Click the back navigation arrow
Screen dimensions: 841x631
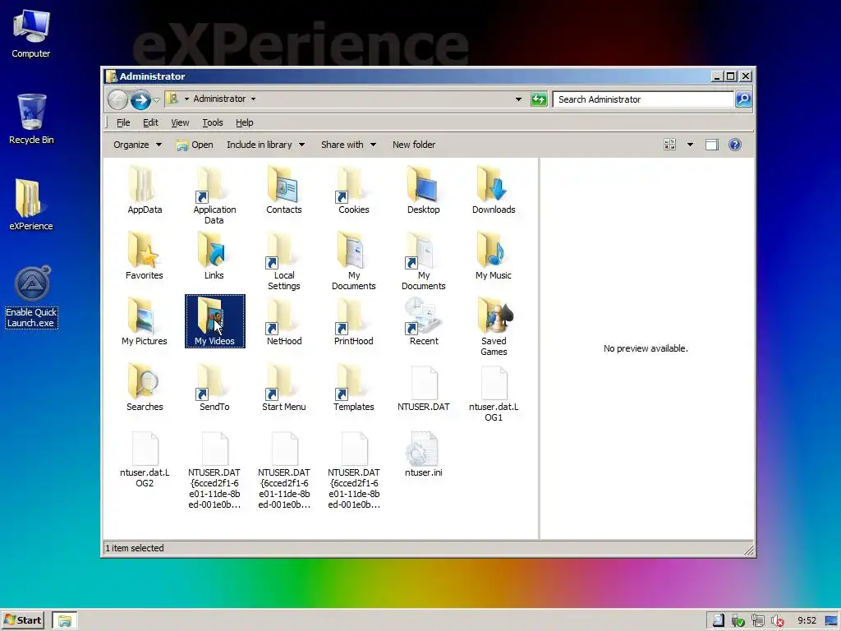[x=117, y=99]
